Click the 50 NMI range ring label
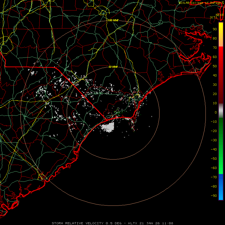225x225 pixels. (113, 67)
